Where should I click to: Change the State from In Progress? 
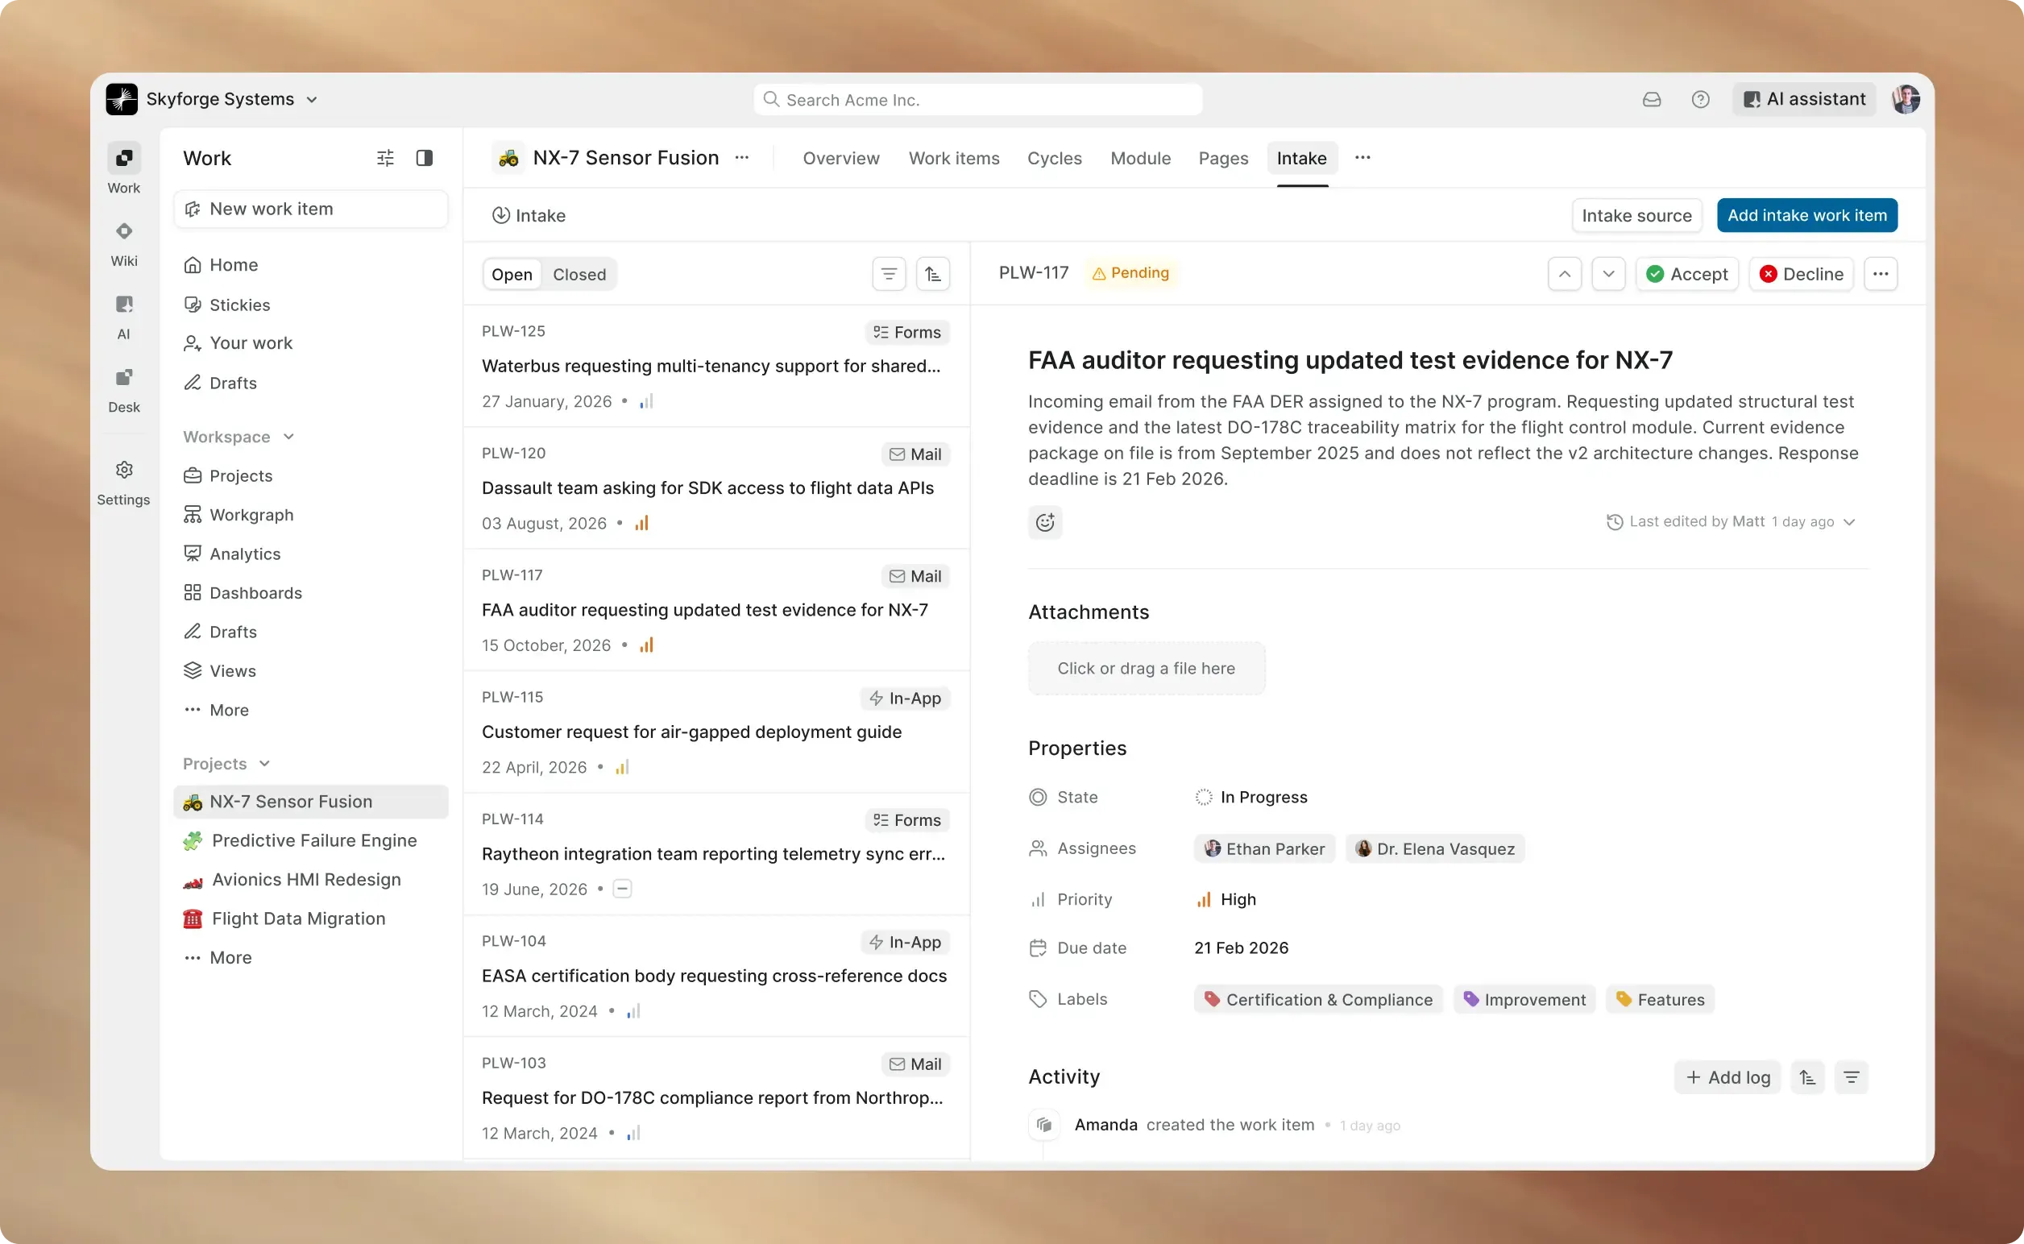(1251, 798)
